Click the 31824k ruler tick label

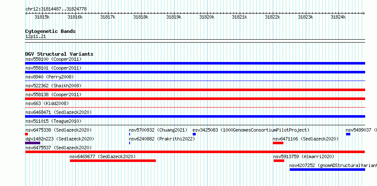(338, 17)
